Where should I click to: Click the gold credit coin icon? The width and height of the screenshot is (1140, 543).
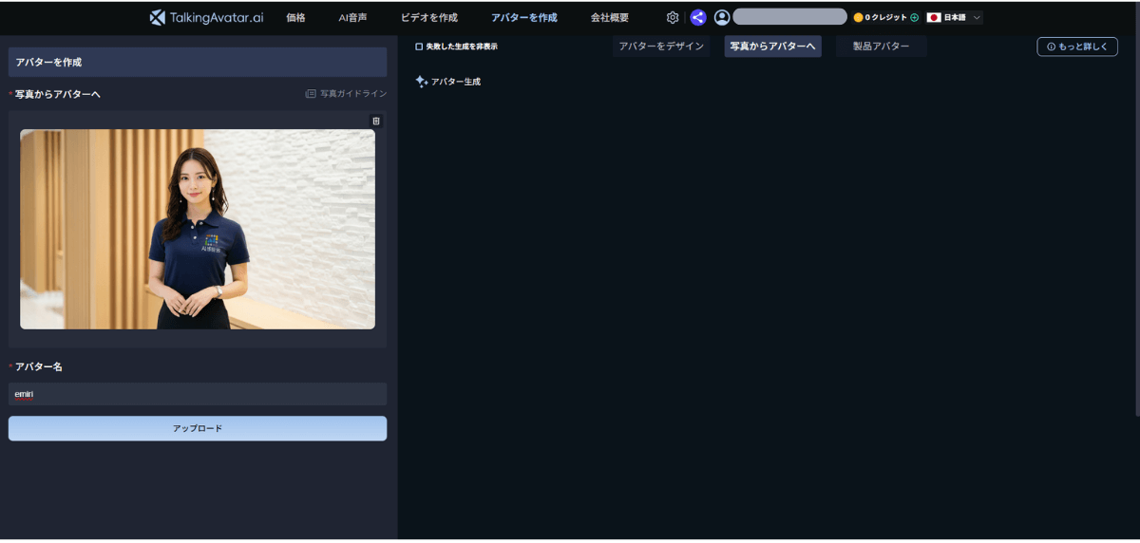click(x=858, y=17)
